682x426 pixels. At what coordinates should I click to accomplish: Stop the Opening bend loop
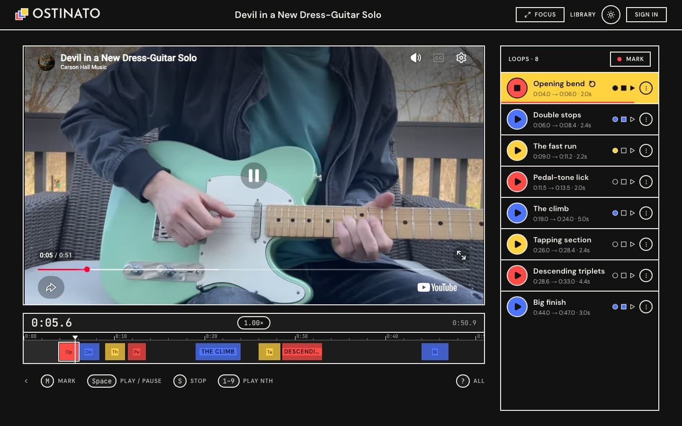pos(517,88)
